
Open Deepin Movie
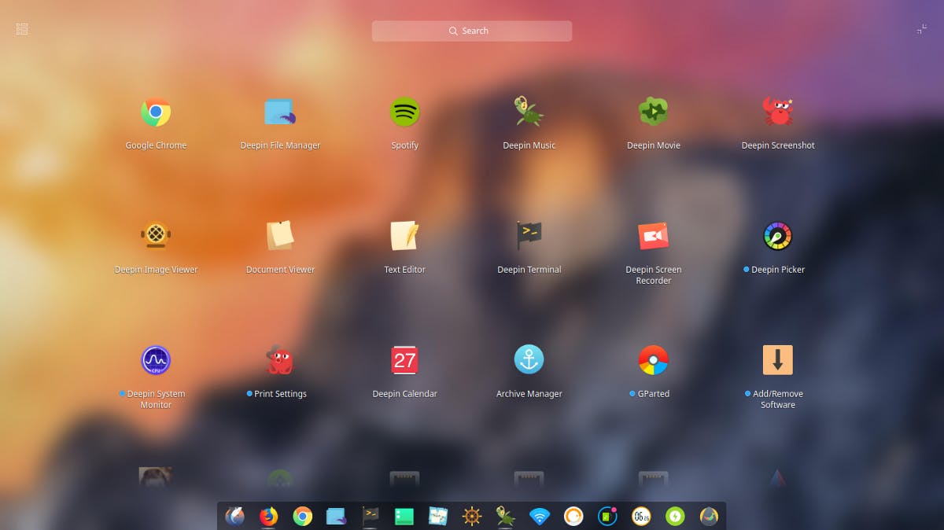point(653,112)
